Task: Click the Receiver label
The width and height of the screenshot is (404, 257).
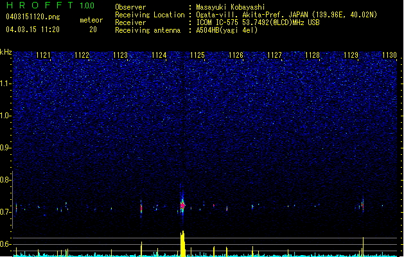Action: pos(130,22)
